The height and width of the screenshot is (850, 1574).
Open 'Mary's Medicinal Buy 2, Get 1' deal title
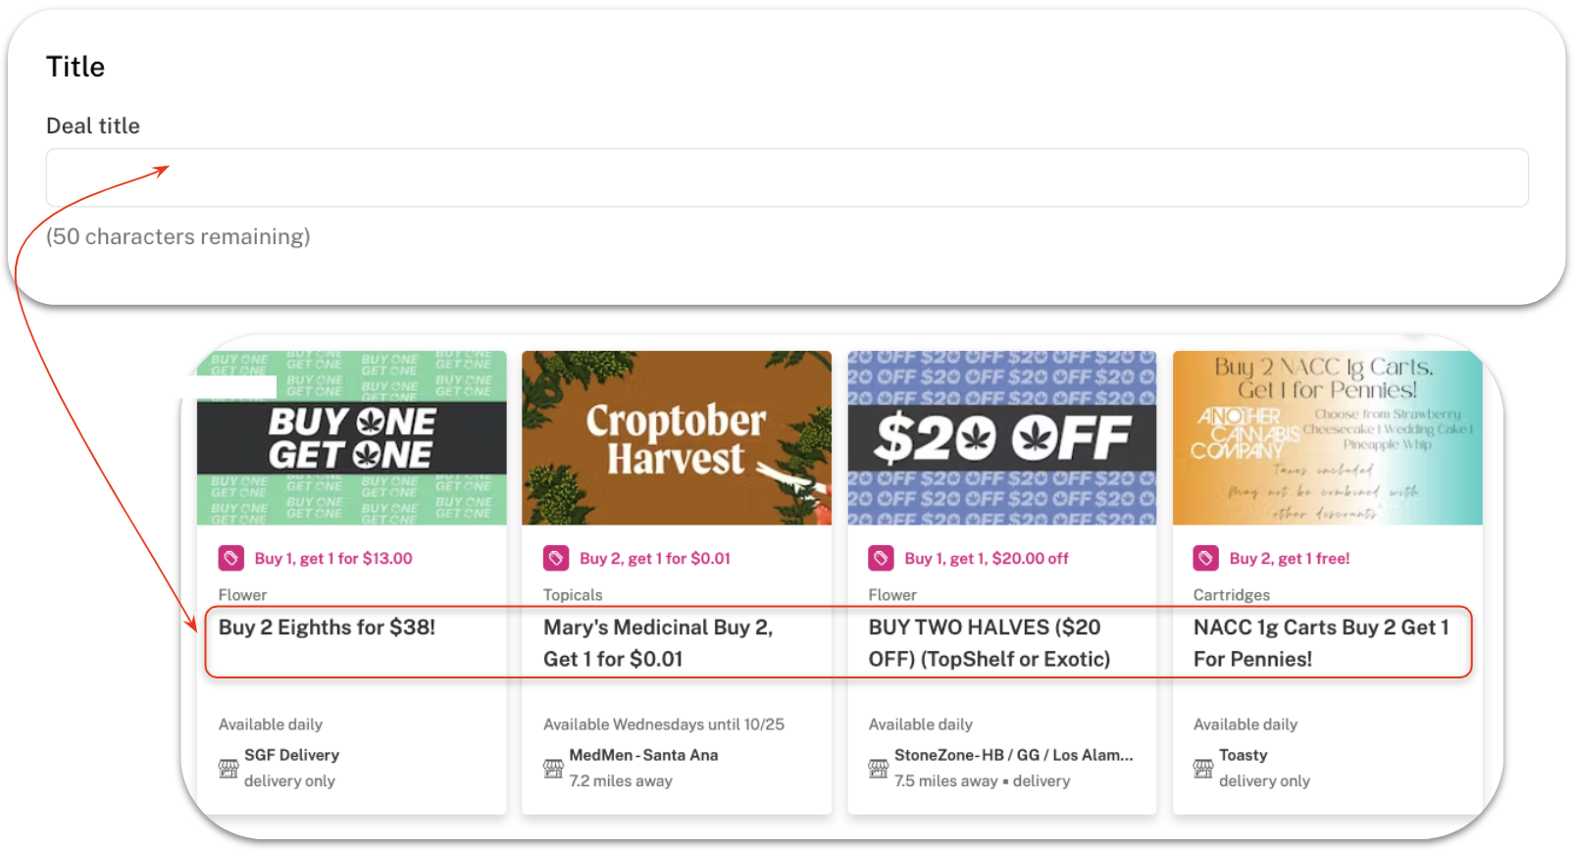[659, 643]
